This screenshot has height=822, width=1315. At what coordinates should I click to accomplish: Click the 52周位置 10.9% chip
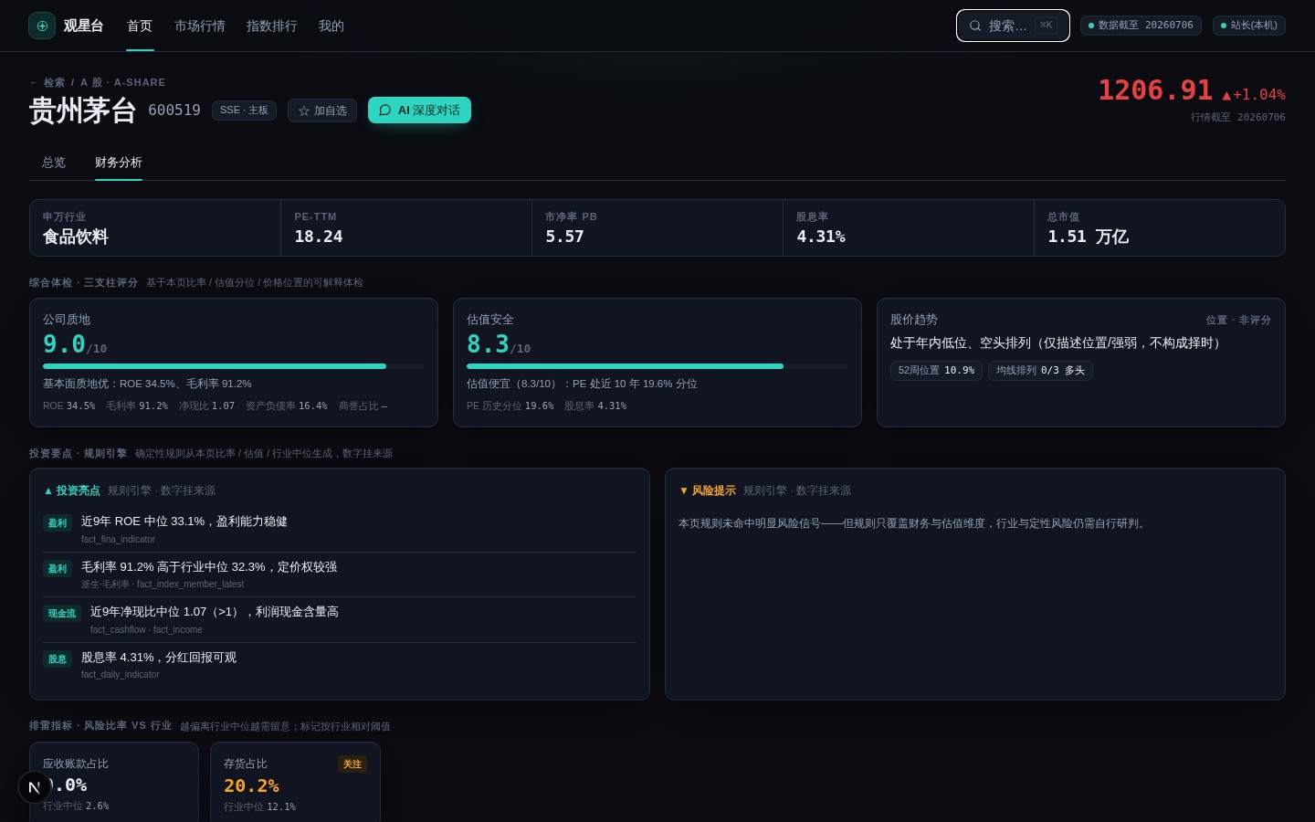[x=936, y=370]
